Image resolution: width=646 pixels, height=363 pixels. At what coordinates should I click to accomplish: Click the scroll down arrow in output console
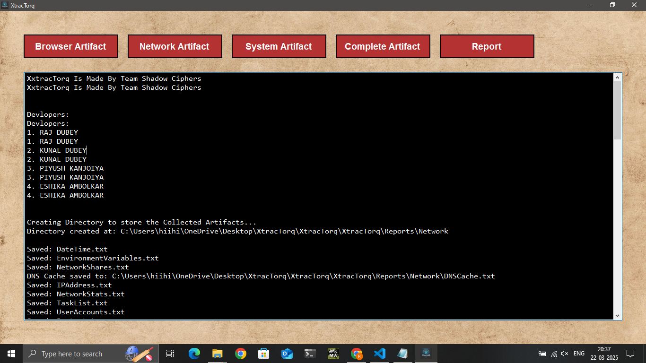[x=617, y=315]
